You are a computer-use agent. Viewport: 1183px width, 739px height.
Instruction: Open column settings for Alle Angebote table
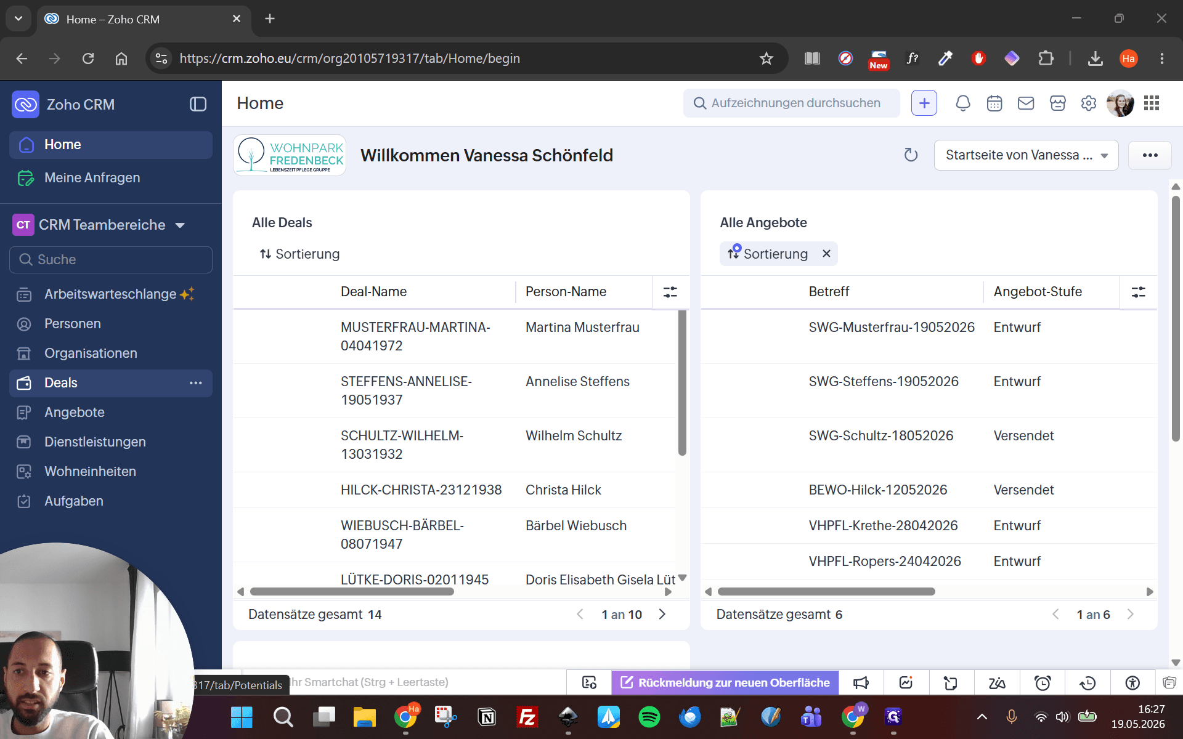[1139, 292]
